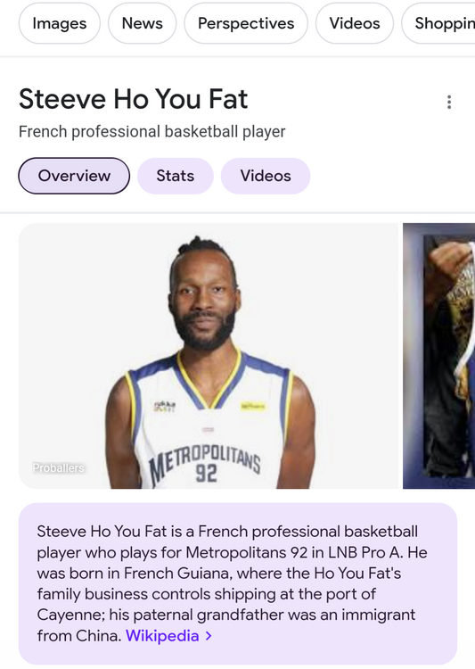This screenshot has width=475, height=669.
Task: Open the purple Videos pill beside Stats
Action: (266, 176)
